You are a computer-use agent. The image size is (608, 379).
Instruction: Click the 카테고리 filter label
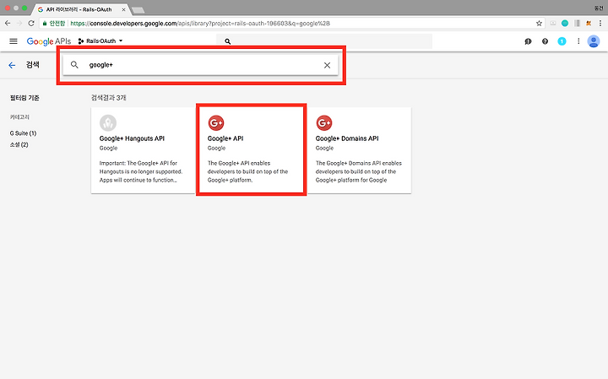coord(19,116)
